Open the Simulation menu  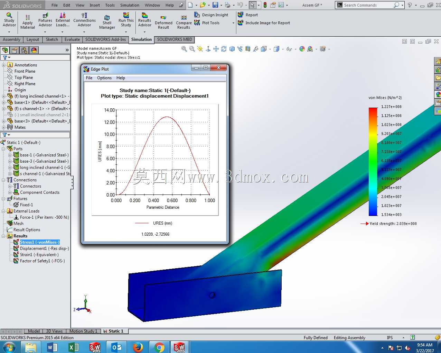click(x=130, y=5)
